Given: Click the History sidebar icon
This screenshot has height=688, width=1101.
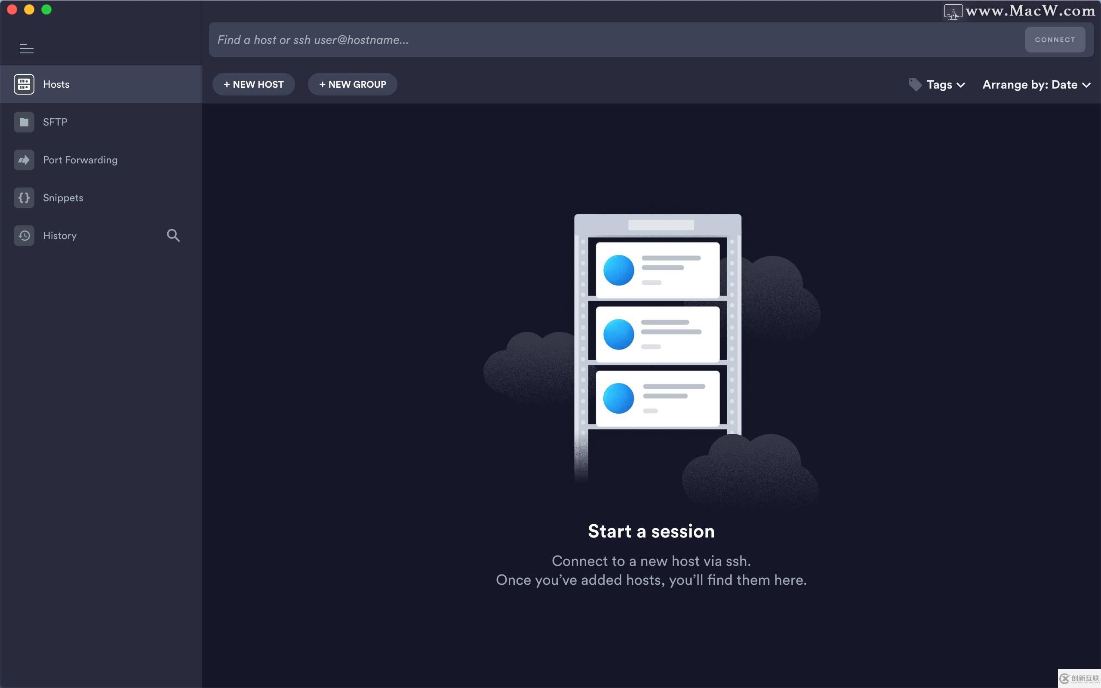Looking at the screenshot, I should click(x=23, y=235).
